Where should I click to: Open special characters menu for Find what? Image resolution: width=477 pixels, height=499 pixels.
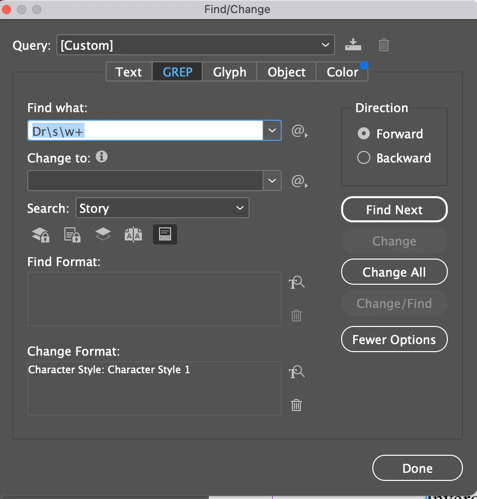click(299, 131)
